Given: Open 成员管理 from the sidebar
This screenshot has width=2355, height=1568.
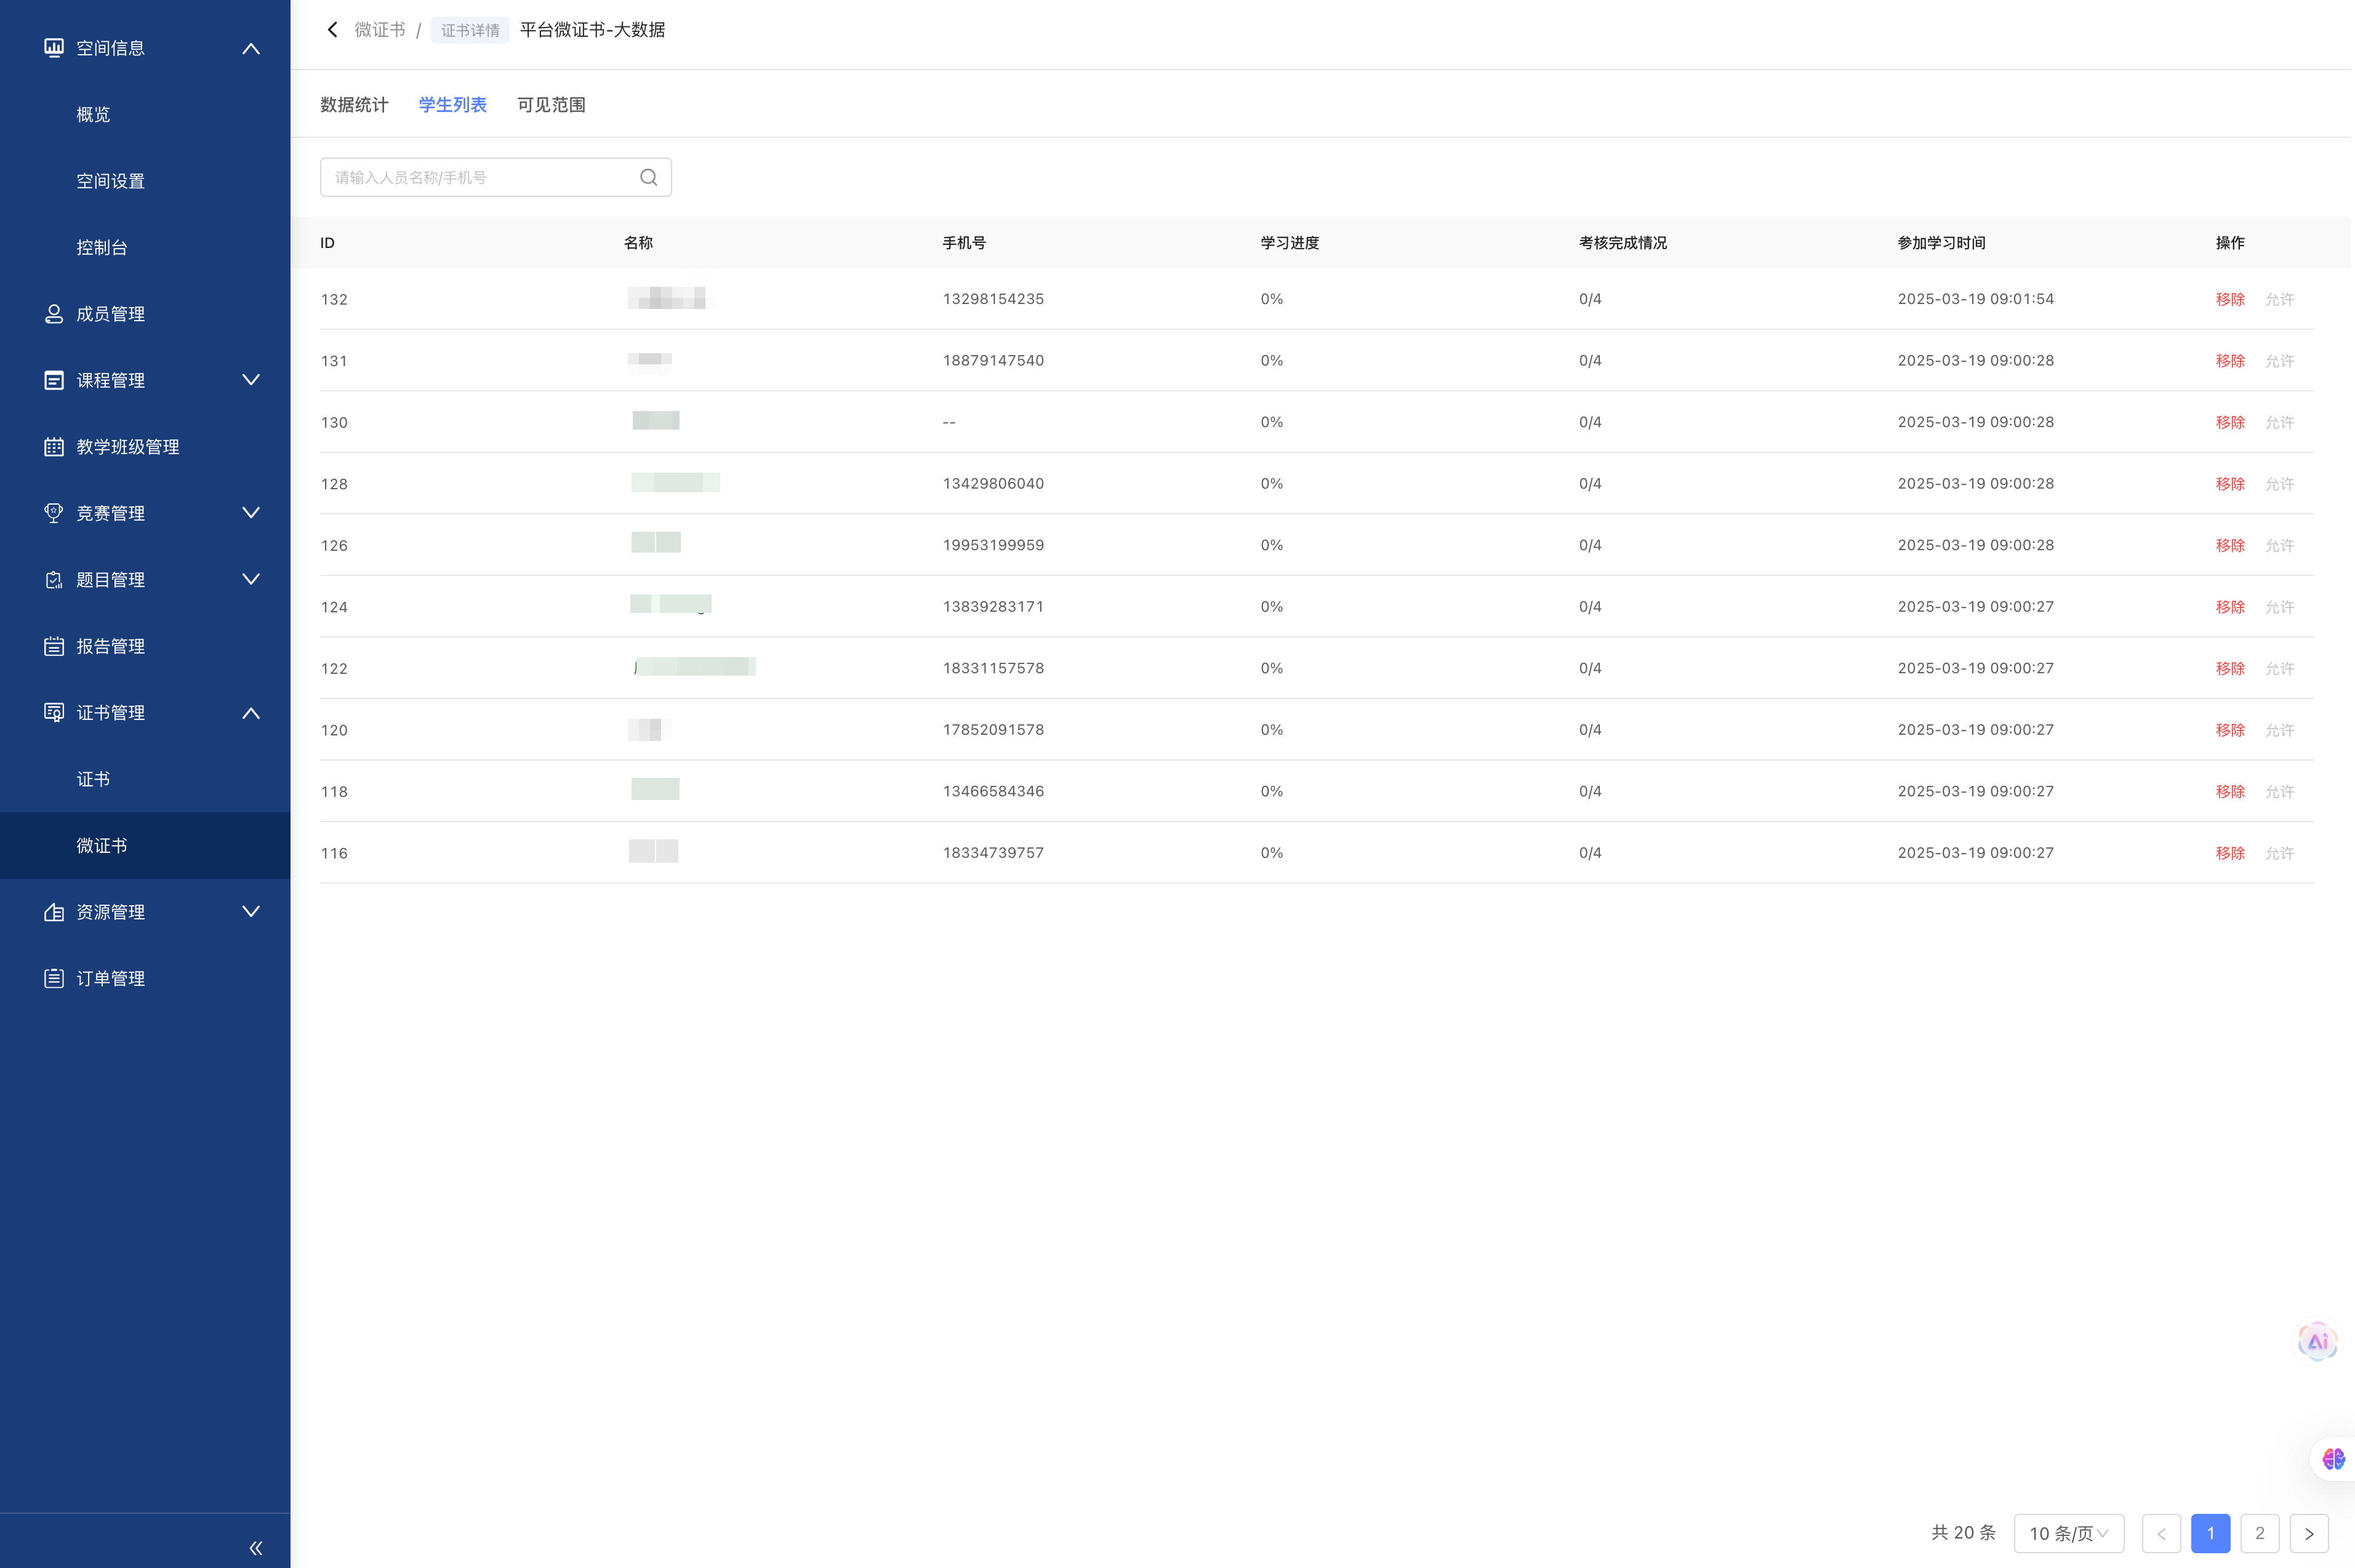Looking at the screenshot, I should click(110, 314).
